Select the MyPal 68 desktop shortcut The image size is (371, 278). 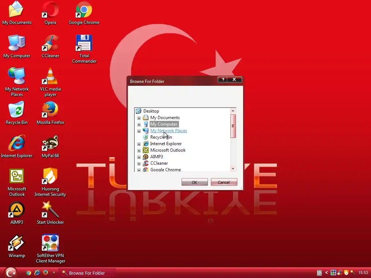pos(50,146)
